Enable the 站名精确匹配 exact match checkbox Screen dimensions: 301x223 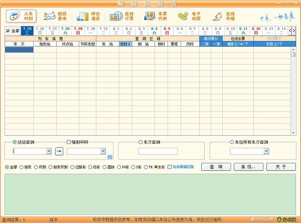pyautogui.click(x=170, y=166)
